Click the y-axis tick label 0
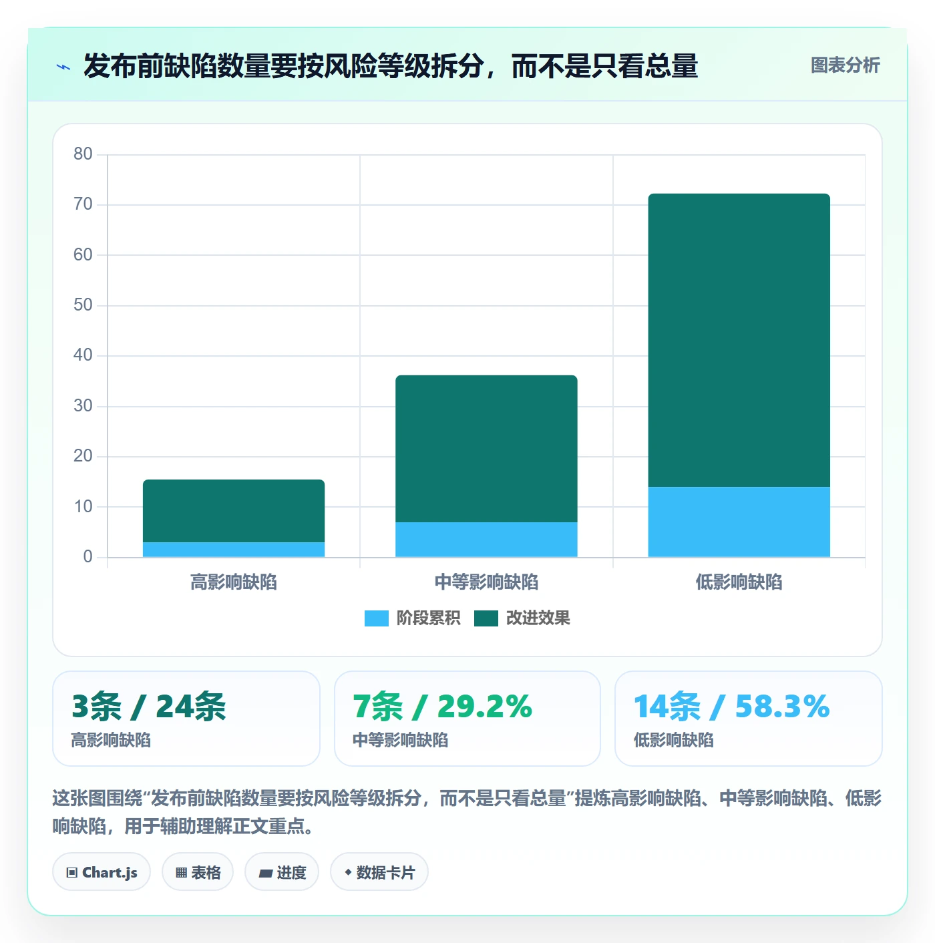 pyautogui.click(x=87, y=557)
